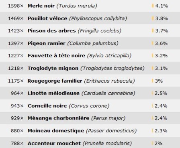Click the Turdus merula scientific name

coord(77,6)
